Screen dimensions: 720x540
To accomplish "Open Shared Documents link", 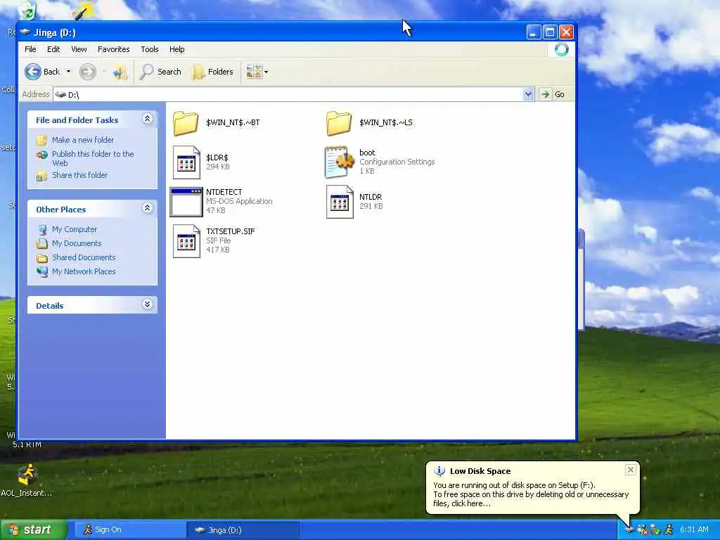I will click(84, 257).
